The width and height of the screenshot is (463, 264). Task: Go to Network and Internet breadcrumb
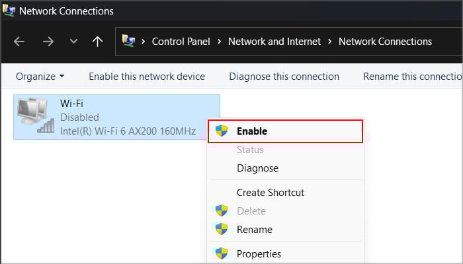pyautogui.click(x=274, y=42)
